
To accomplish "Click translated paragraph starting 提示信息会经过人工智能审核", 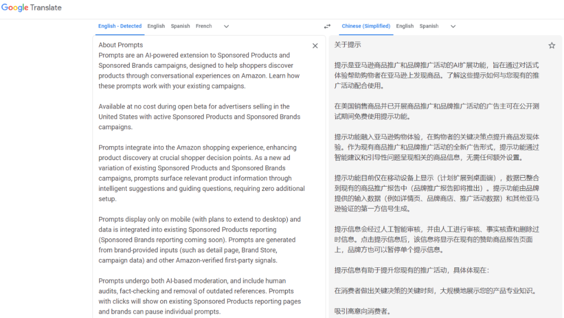I will pyautogui.click(x=437, y=239).
